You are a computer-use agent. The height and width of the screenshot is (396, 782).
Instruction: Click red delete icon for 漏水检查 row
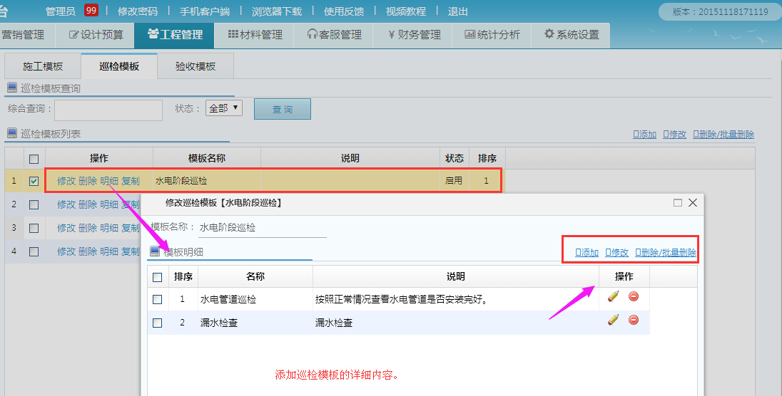pyautogui.click(x=634, y=321)
